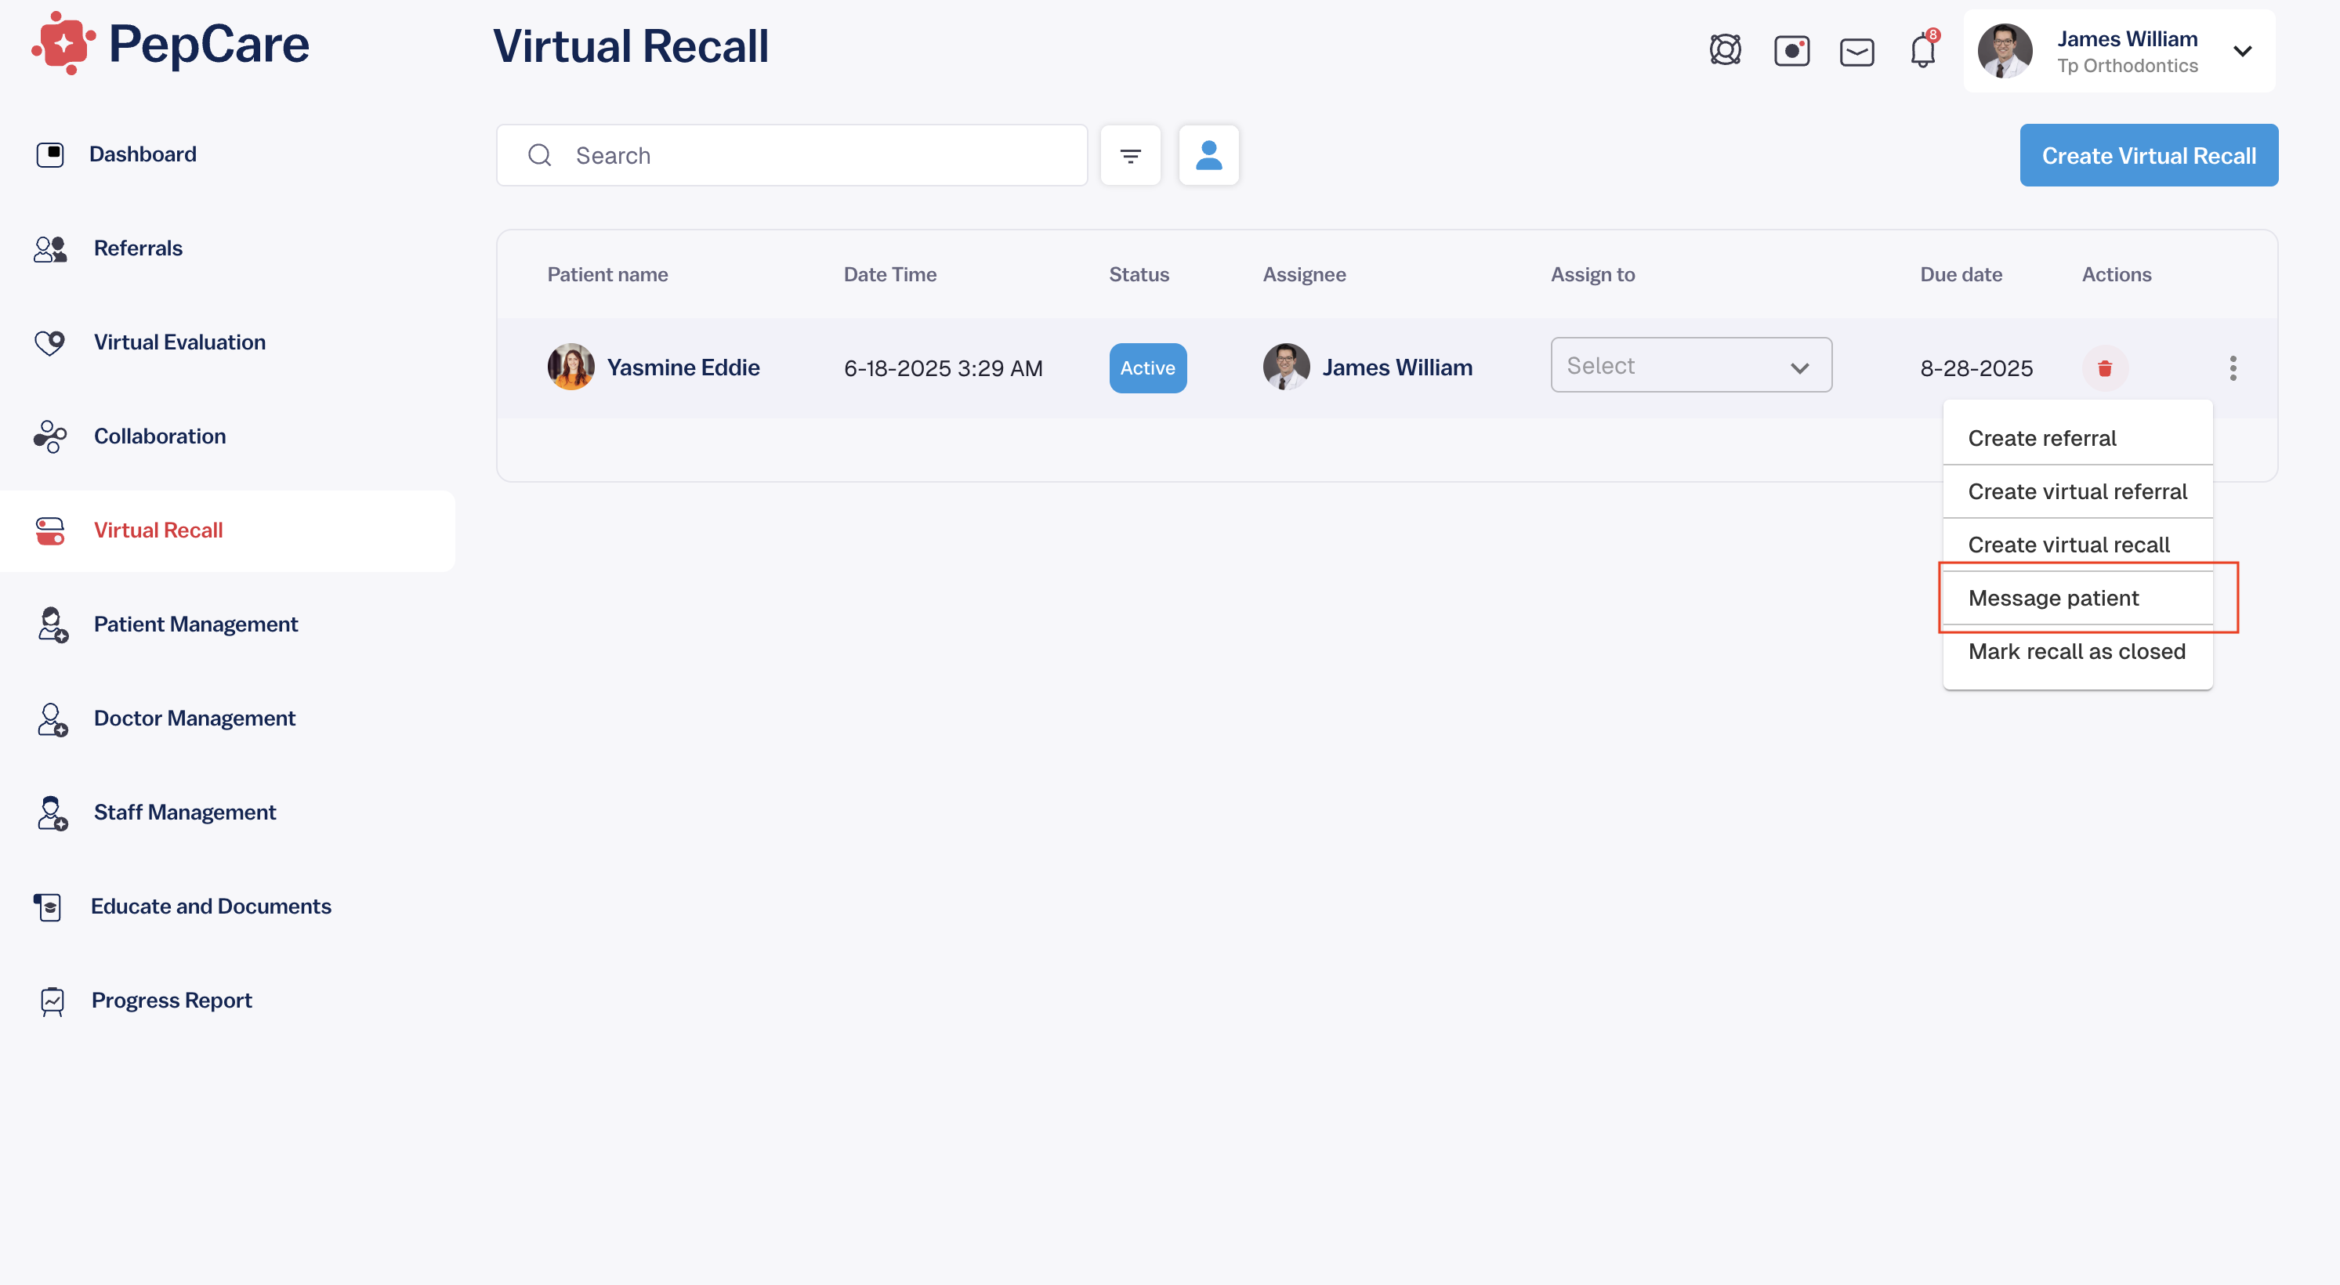
Task: Click the blue person filter icon
Action: tap(1208, 155)
